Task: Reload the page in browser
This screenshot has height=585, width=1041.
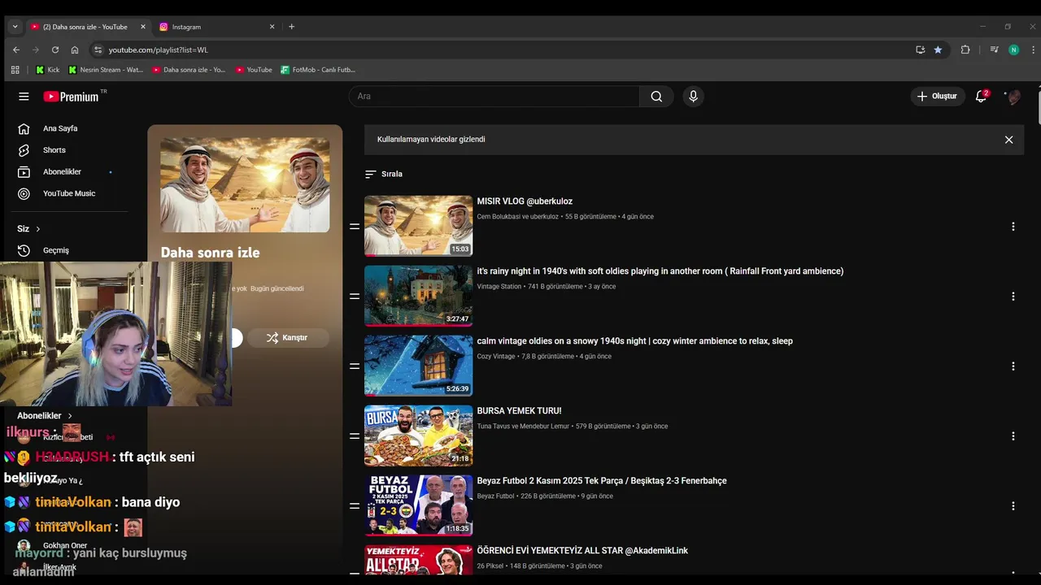Action: tap(55, 50)
